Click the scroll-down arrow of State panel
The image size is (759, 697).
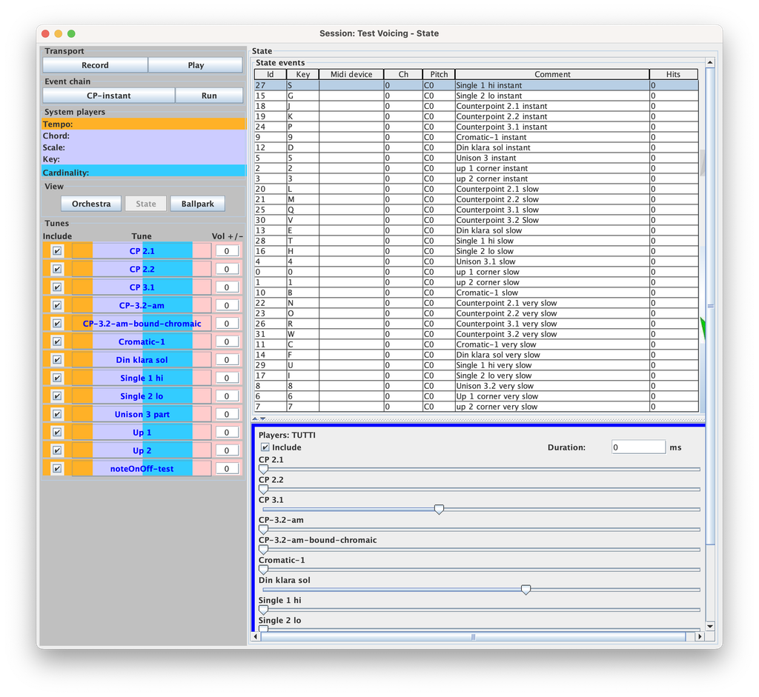click(710, 627)
